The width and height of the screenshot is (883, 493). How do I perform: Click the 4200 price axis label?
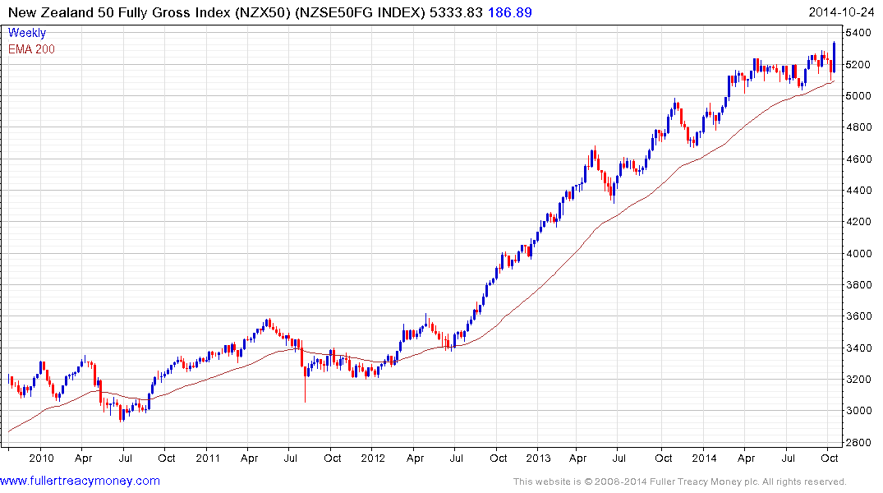coord(859,221)
